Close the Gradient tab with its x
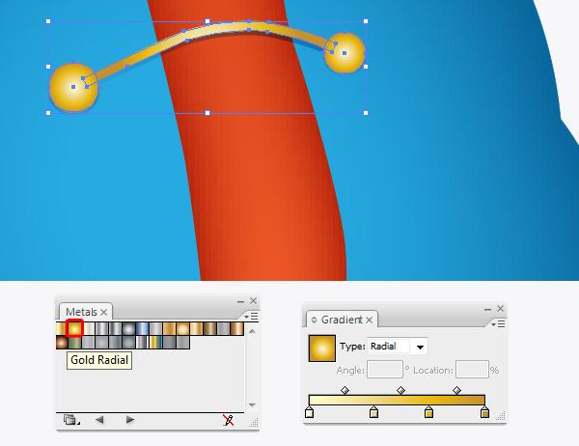Viewport: 579px width, 446px height. point(370,320)
